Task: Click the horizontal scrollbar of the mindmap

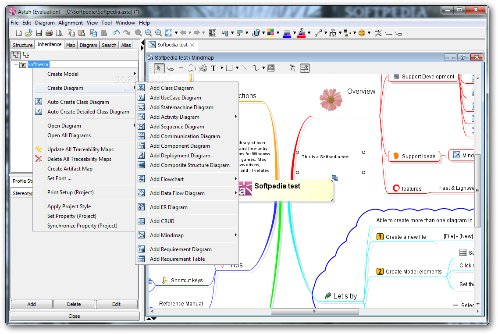Action: pos(314,312)
